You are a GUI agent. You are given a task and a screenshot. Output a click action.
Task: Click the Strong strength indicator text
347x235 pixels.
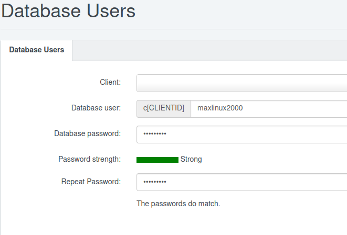point(191,159)
